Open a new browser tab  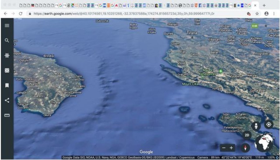tap(264, 5)
